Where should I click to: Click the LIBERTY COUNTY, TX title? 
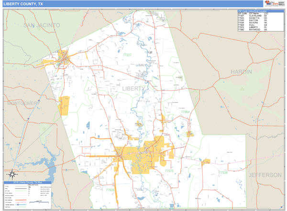coord(23,4)
